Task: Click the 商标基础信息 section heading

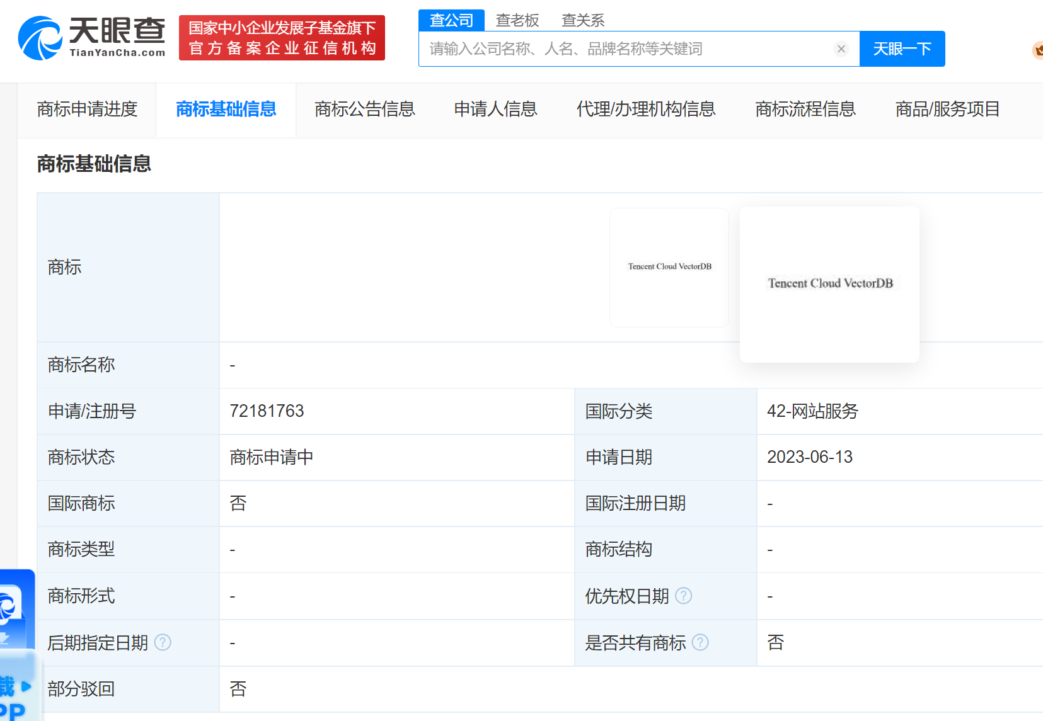Action: coord(94,164)
